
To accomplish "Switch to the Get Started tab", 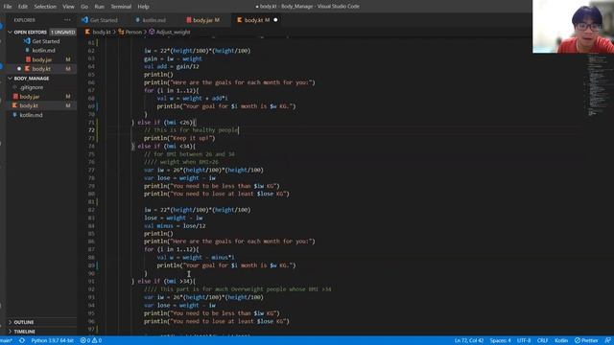I will (x=104, y=20).
